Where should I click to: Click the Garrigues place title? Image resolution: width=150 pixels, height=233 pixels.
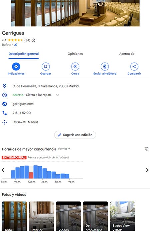coord(13,33)
